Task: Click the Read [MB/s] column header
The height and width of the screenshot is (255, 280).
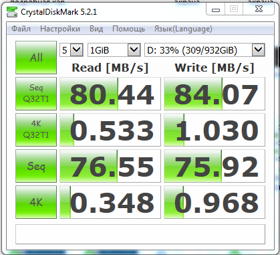Action: coord(110,68)
